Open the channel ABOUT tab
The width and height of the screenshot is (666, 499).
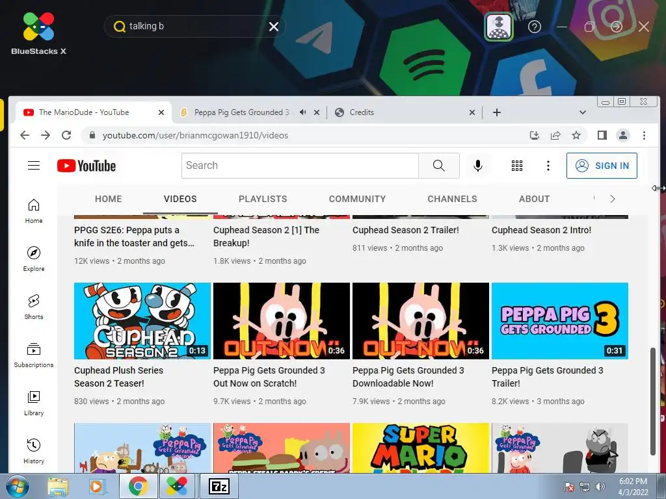pos(535,199)
